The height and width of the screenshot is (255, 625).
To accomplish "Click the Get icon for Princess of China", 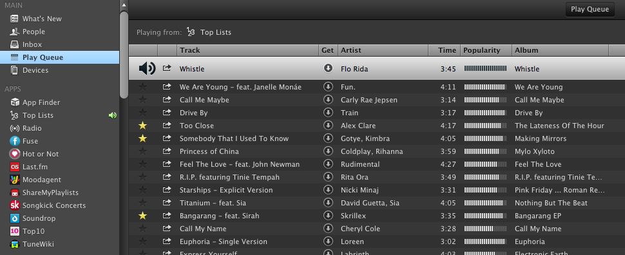I will pyautogui.click(x=328, y=151).
